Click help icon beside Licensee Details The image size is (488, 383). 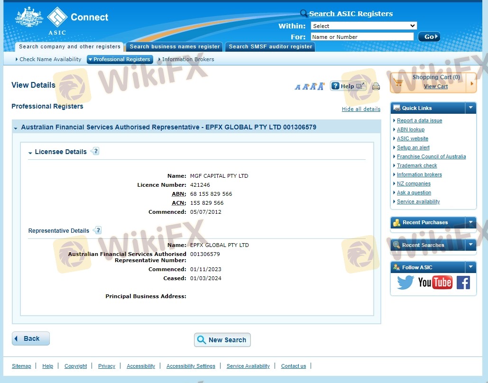95,151
